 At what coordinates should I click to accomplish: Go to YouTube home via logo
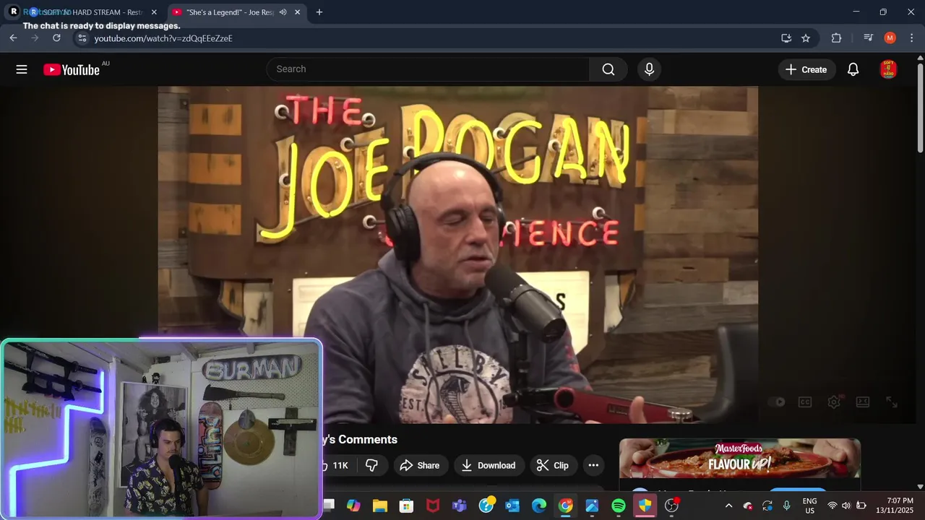71,69
